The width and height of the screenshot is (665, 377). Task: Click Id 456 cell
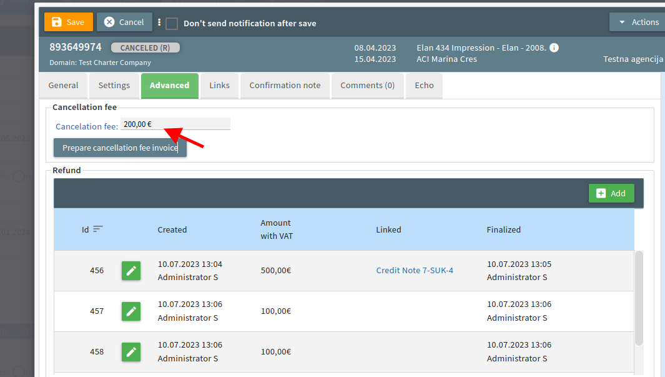pos(97,271)
